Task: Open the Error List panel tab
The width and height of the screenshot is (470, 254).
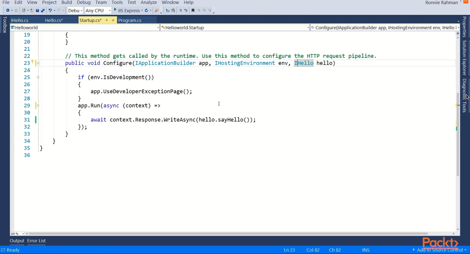Action: 36,241
